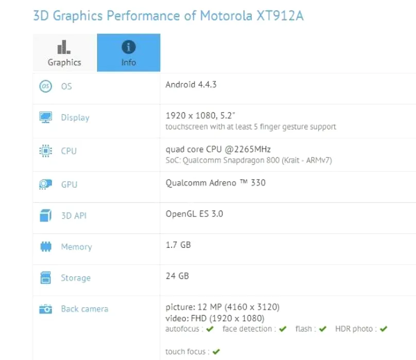Click the OS circle icon
The width and height of the screenshot is (416, 360).
(x=46, y=86)
